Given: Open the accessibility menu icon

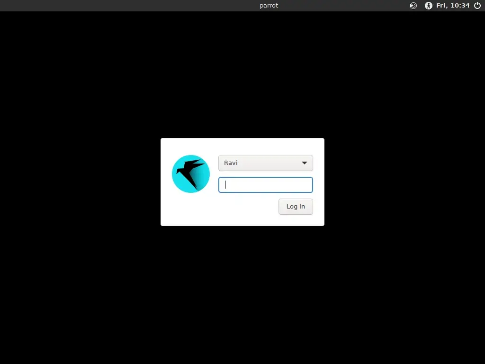Looking at the screenshot, I should pyautogui.click(x=429, y=6).
